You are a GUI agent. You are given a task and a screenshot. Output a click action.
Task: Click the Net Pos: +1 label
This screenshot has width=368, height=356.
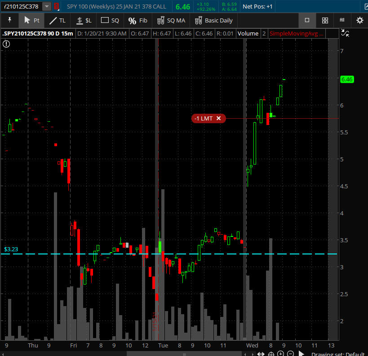(257, 7)
